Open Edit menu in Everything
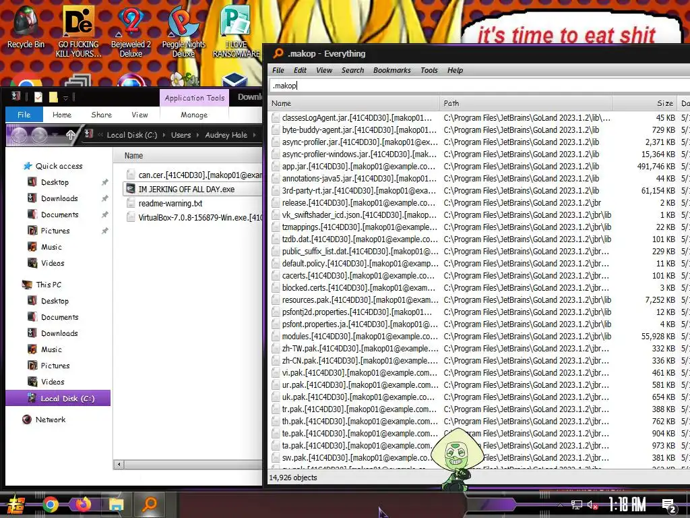The width and height of the screenshot is (690, 518). [x=300, y=70]
